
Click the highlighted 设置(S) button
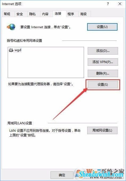click(103, 85)
